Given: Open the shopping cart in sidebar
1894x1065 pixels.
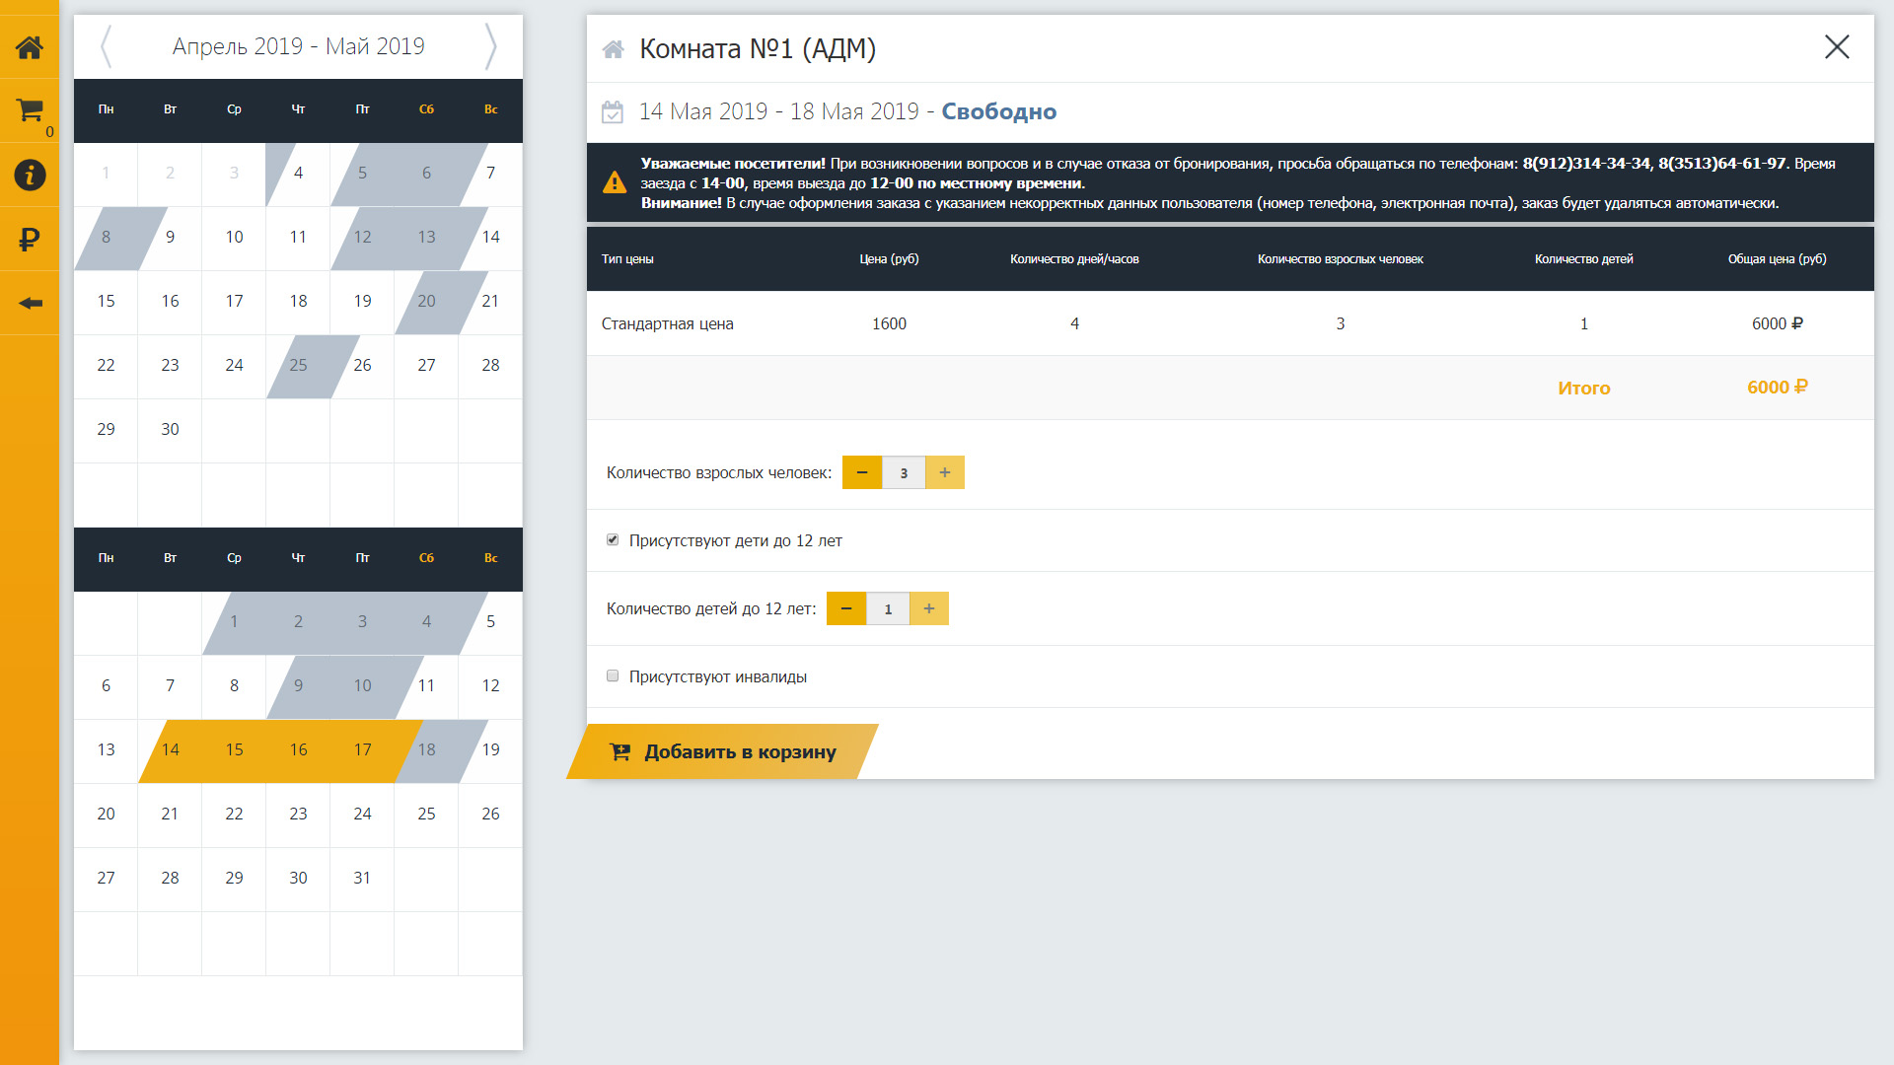Looking at the screenshot, I should 30,110.
